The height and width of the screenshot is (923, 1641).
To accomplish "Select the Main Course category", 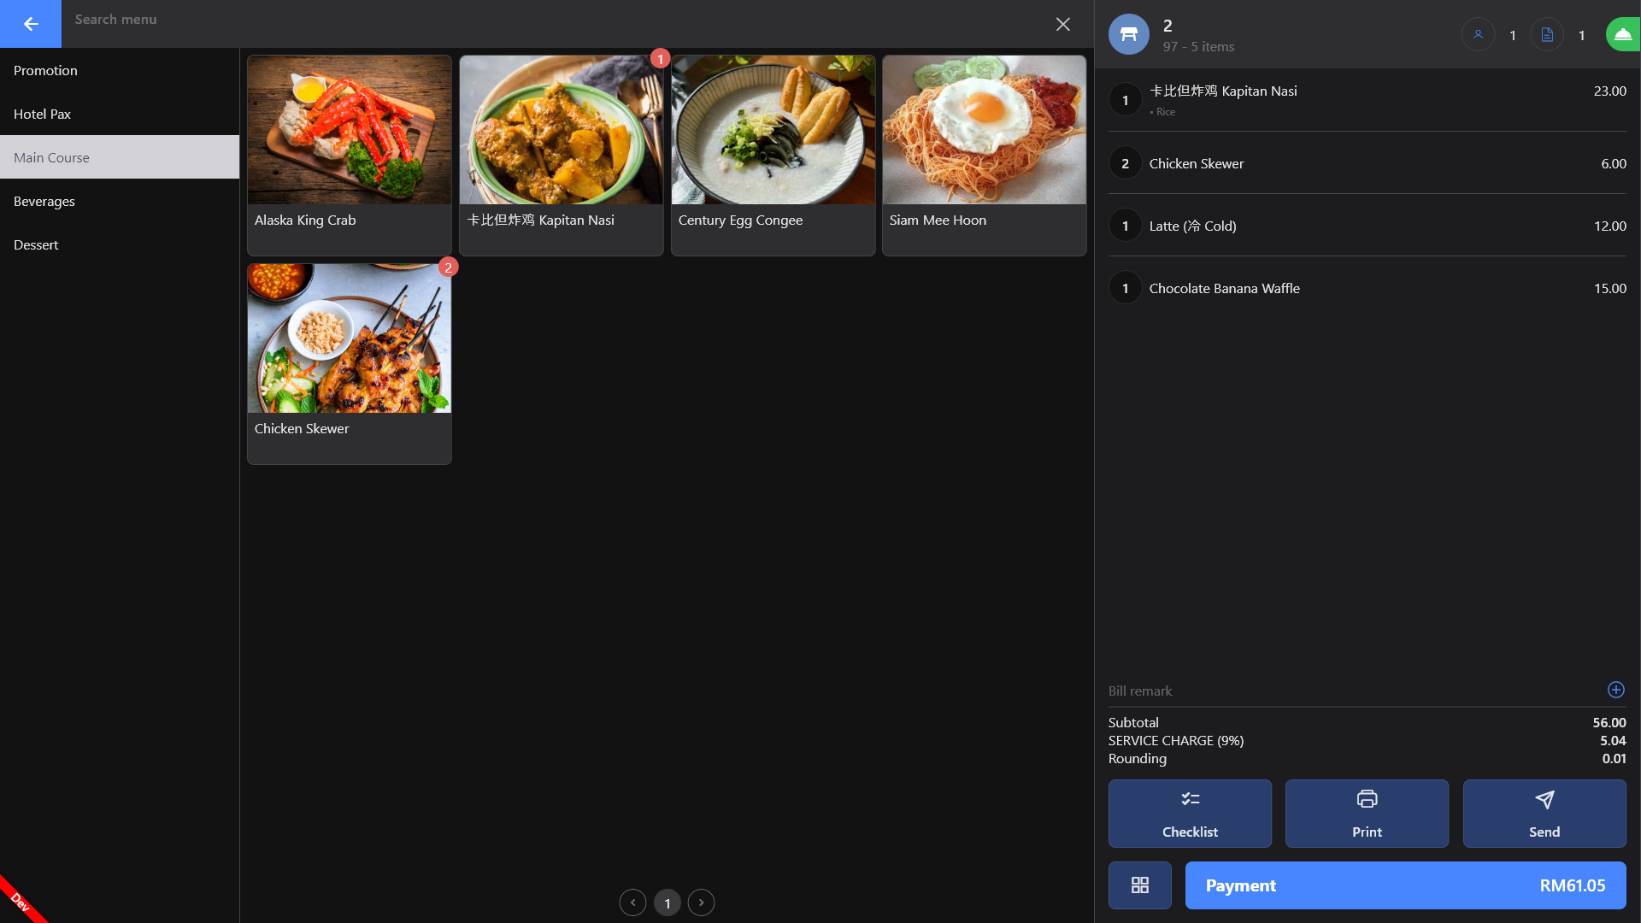I will (120, 157).
